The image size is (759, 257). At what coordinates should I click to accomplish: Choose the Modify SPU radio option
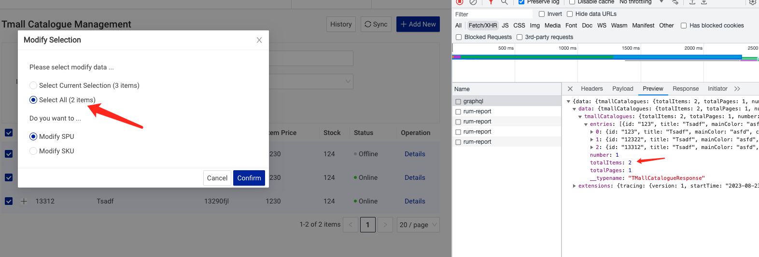(33, 136)
